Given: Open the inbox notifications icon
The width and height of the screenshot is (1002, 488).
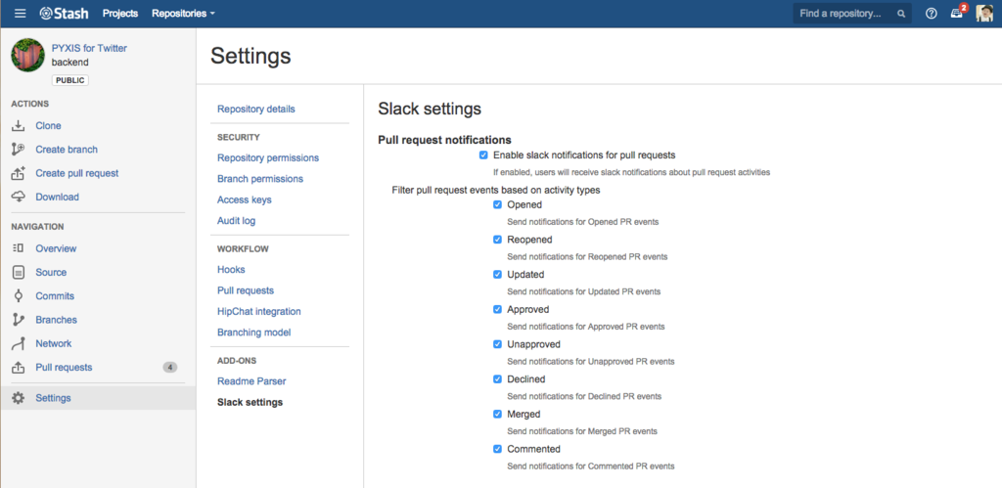Looking at the screenshot, I should pyautogui.click(x=957, y=14).
